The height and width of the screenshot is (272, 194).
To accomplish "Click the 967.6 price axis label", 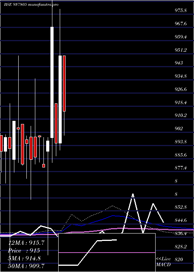I will click(x=181, y=24).
